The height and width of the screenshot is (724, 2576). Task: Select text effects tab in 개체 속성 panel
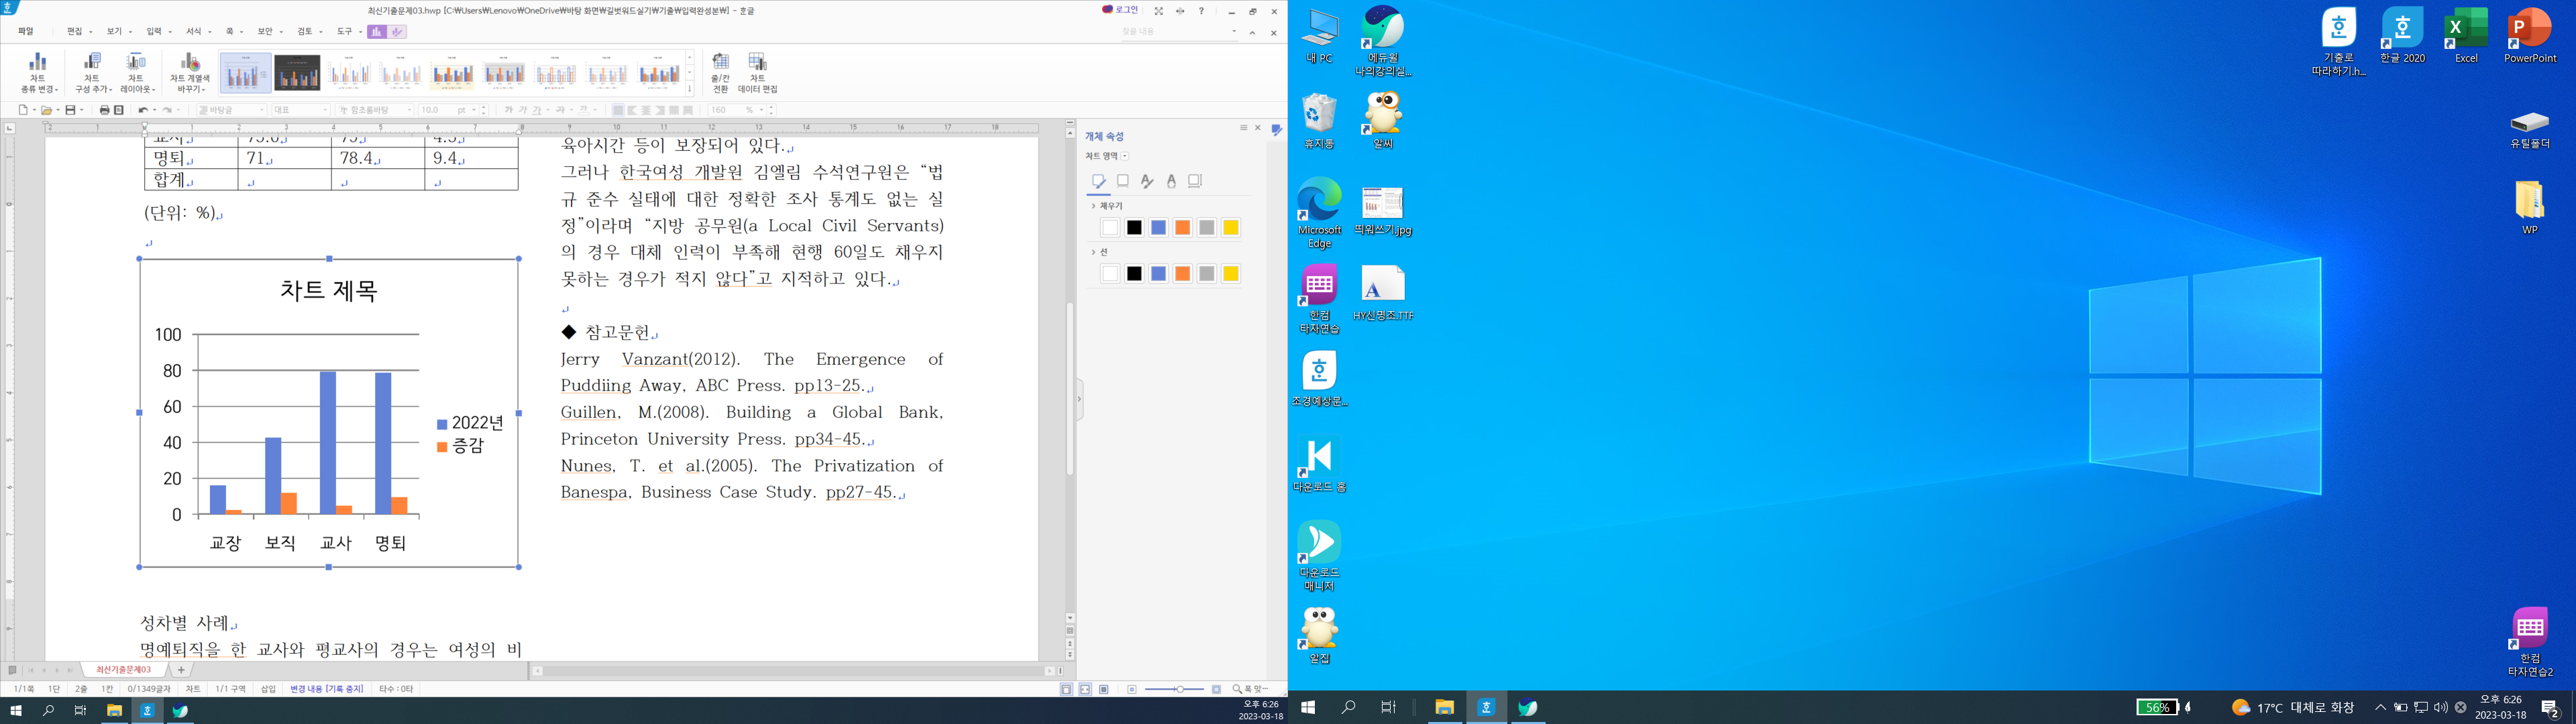click(1171, 181)
